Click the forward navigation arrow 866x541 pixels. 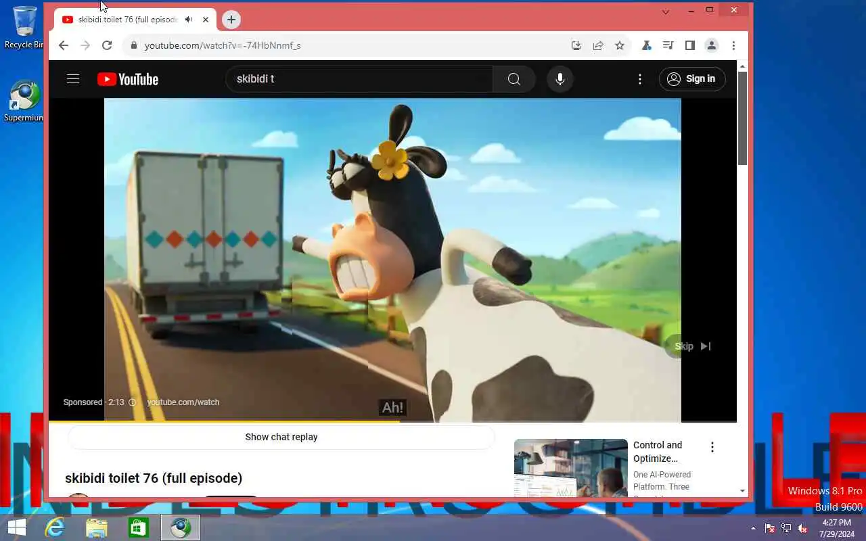coord(85,45)
